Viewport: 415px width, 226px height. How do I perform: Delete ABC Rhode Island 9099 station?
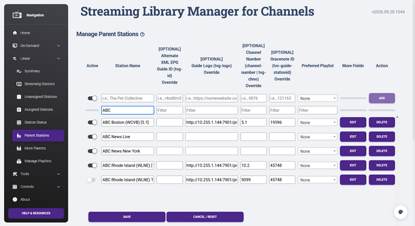(x=382, y=180)
